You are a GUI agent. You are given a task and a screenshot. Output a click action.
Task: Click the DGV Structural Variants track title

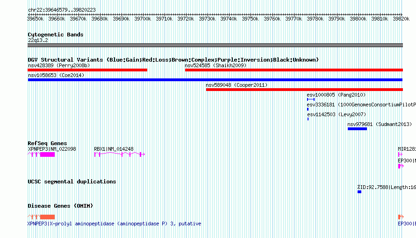(173, 60)
